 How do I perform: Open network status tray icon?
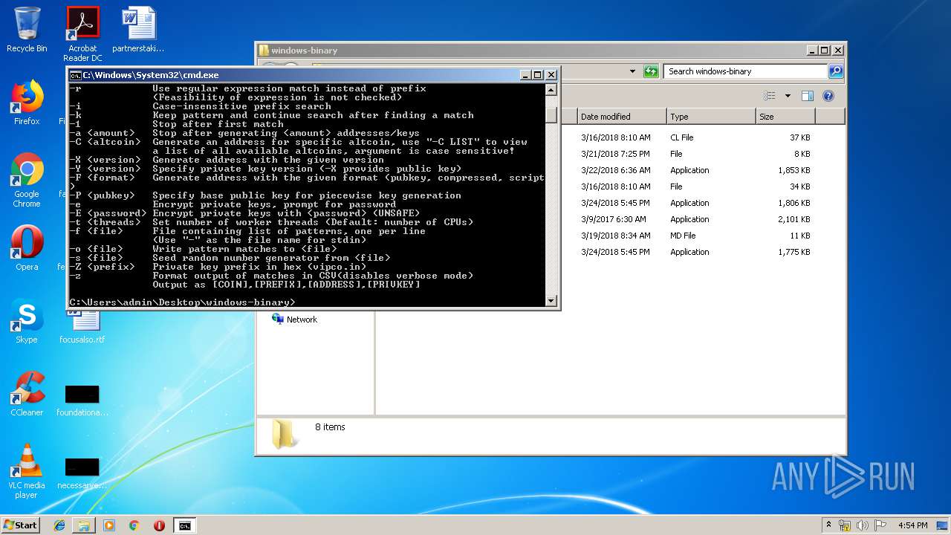845,525
